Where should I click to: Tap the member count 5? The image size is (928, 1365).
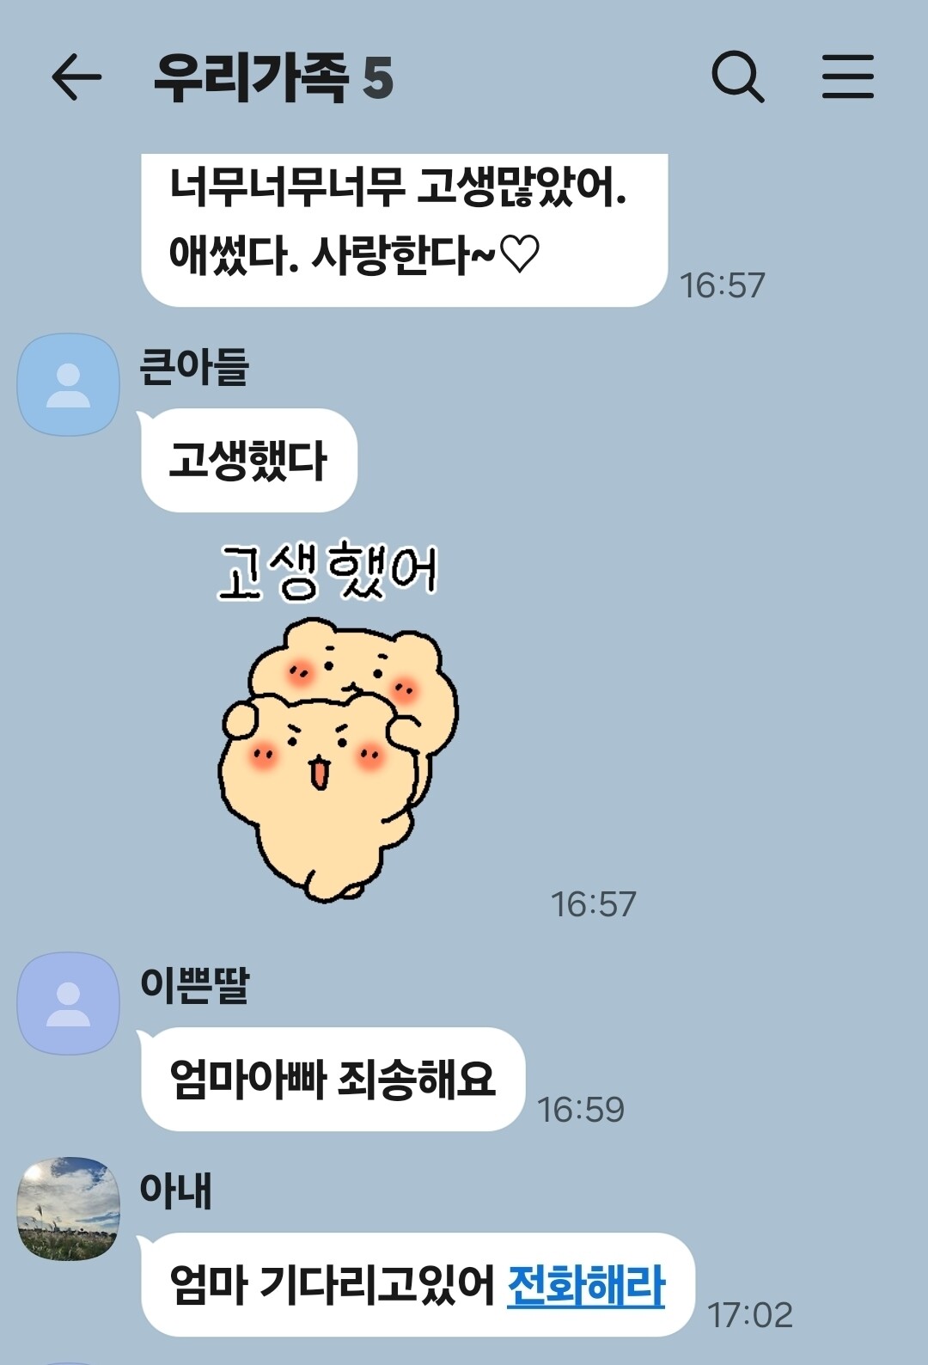[378, 79]
